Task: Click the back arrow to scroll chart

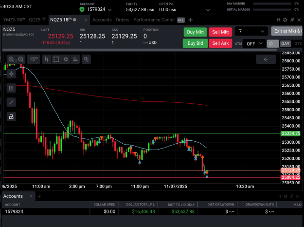Action: coord(266,59)
